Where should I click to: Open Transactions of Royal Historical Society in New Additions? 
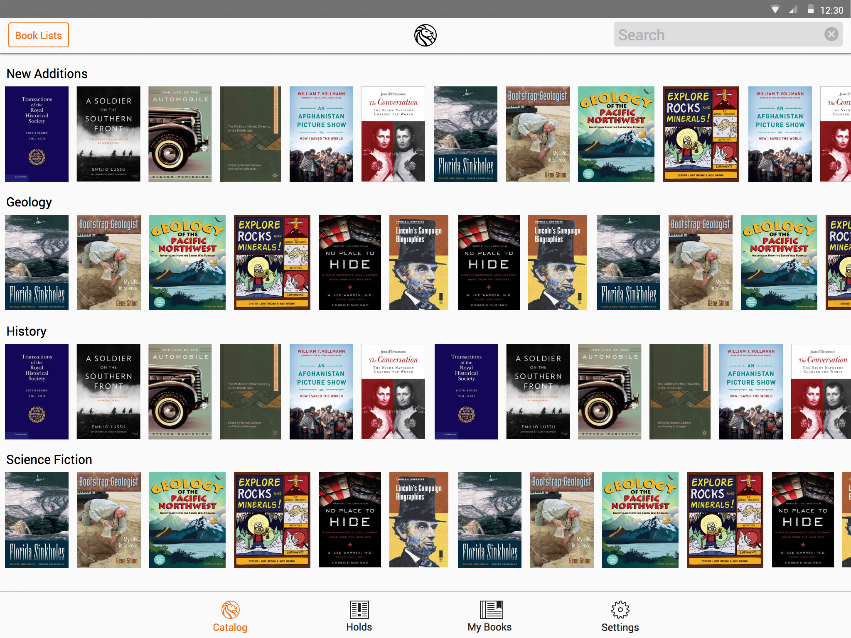coord(37,134)
